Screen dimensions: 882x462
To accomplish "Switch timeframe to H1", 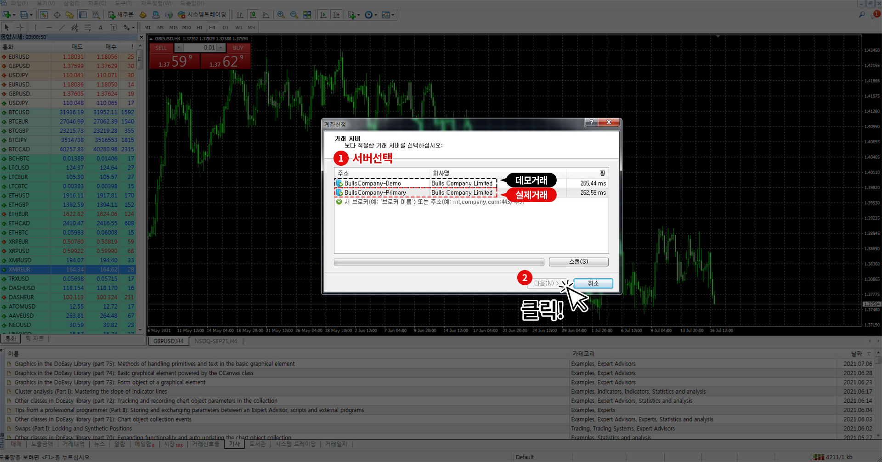I will point(199,28).
